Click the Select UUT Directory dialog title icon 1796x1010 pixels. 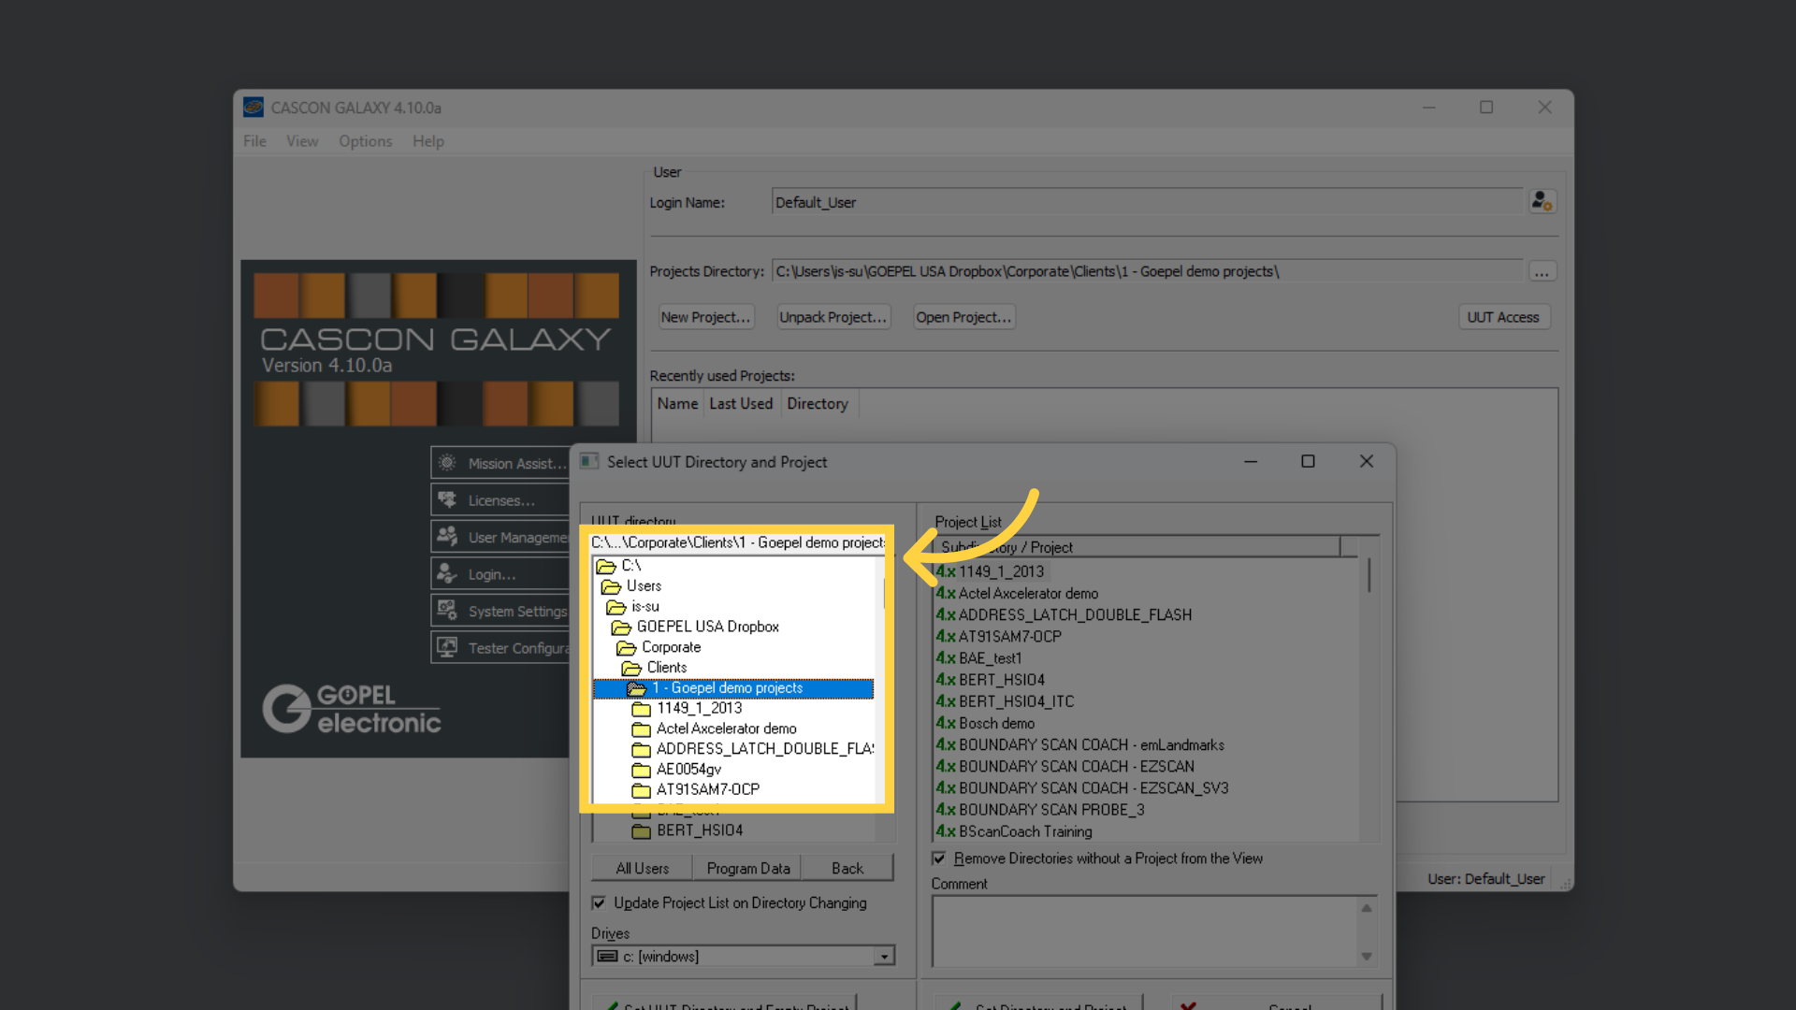click(x=589, y=461)
